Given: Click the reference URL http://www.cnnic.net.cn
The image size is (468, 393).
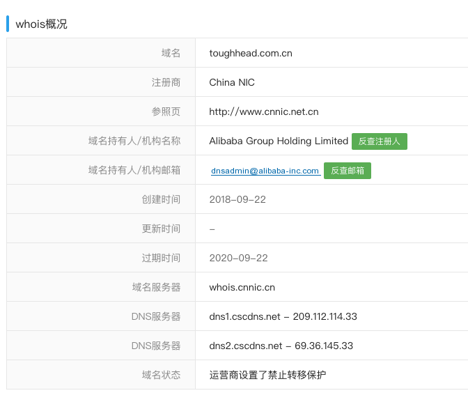Looking at the screenshot, I should pos(264,111).
